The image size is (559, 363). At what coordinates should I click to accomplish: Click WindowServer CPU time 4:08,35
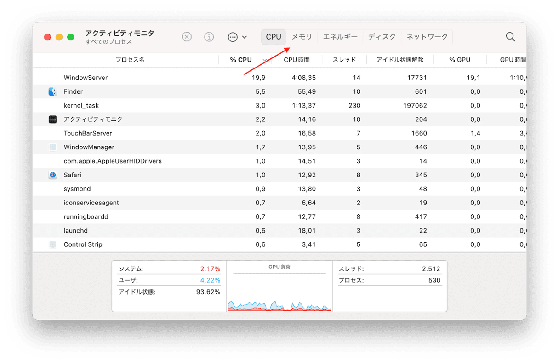pyautogui.click(x=303, y=78)
